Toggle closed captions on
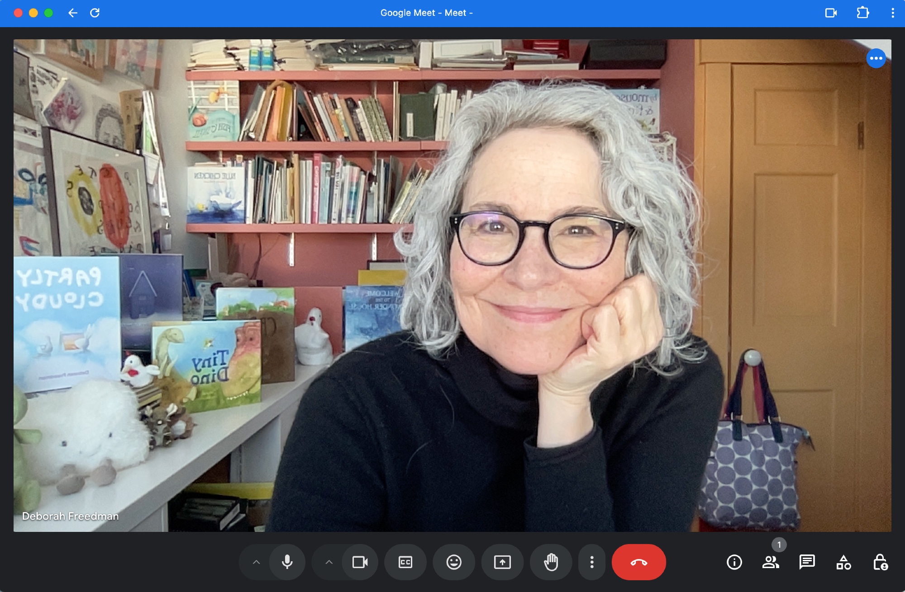This screenshot has height=592, width=905. click(x=405, y=562)
